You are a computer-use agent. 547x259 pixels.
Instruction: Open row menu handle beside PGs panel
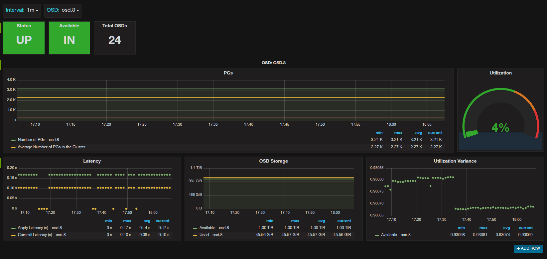point(1,65)
